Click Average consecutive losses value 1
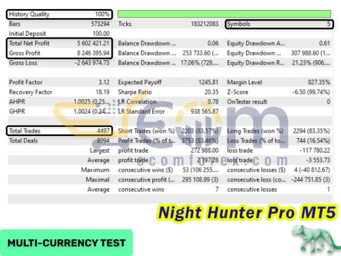341x256 pixels. [x=328, y=189]
